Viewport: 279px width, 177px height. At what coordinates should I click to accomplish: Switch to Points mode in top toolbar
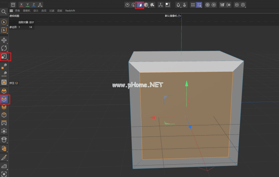128,5
